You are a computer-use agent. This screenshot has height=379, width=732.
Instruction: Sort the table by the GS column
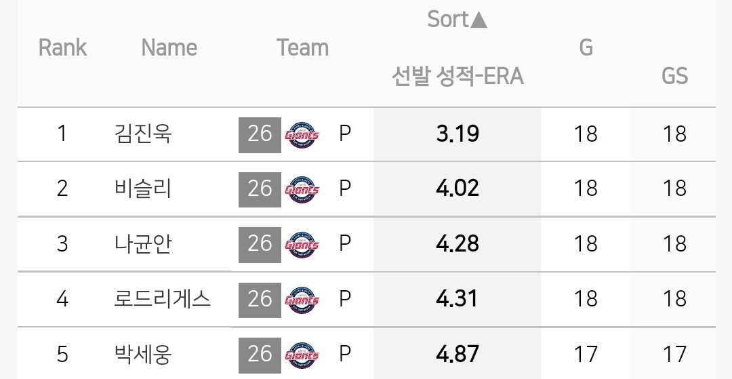674,76
